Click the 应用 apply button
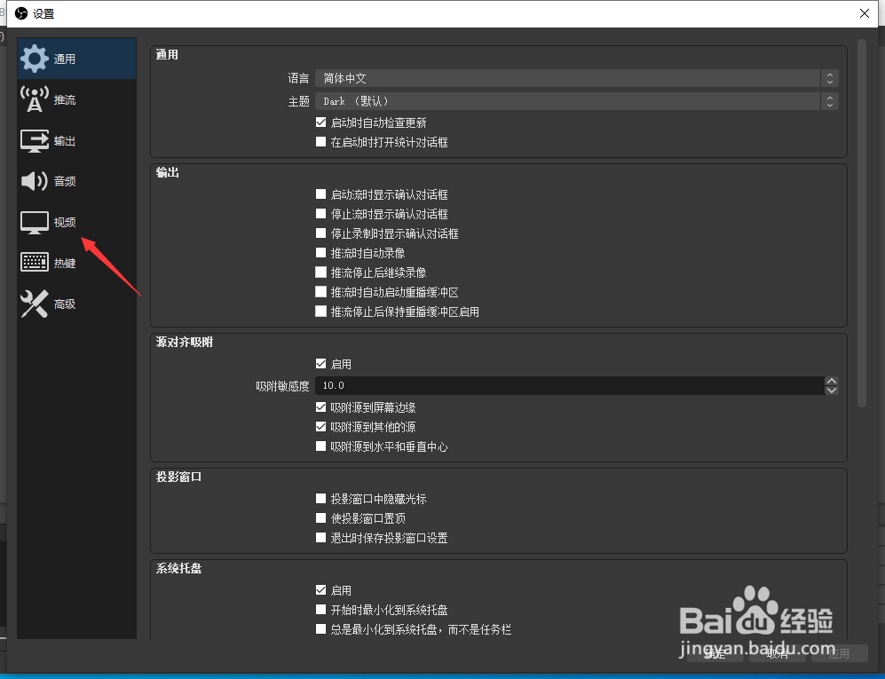This screenshot has width=885, height=679. pyautogui.click(x=840, y=654)
